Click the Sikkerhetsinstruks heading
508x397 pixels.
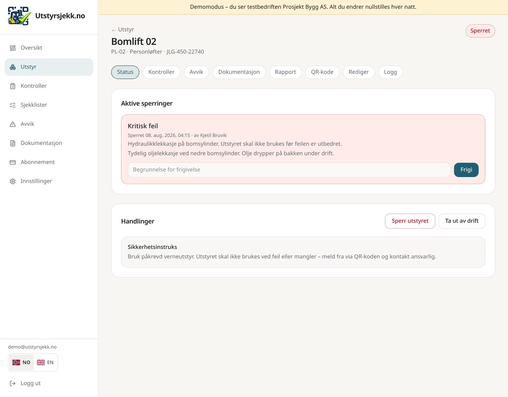(x=152, y=247)
